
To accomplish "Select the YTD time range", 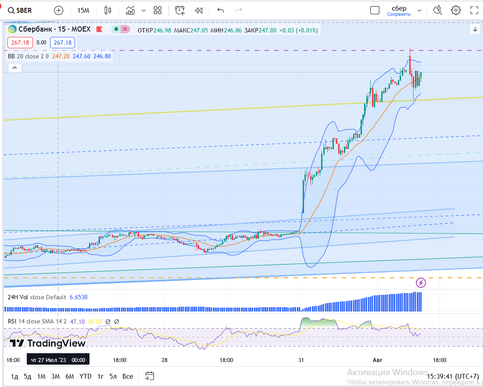I will click(86, 376).
